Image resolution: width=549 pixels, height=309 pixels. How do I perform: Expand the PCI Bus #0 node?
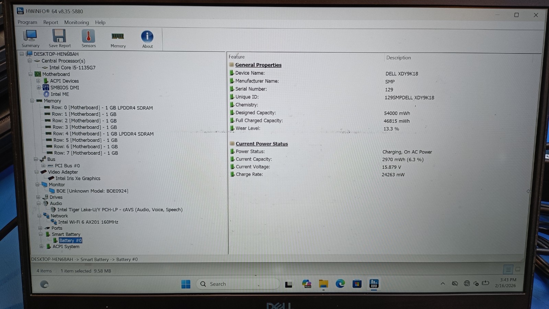pyautogui.click(x=43, y=165)
